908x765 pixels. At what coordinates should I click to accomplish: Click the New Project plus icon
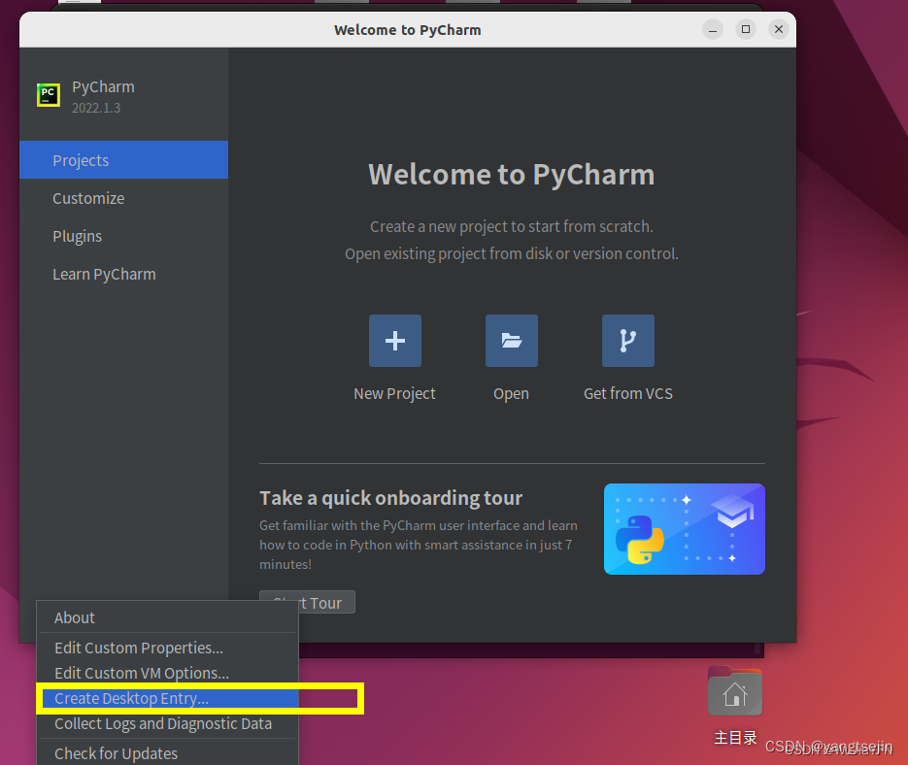point(395,341)
